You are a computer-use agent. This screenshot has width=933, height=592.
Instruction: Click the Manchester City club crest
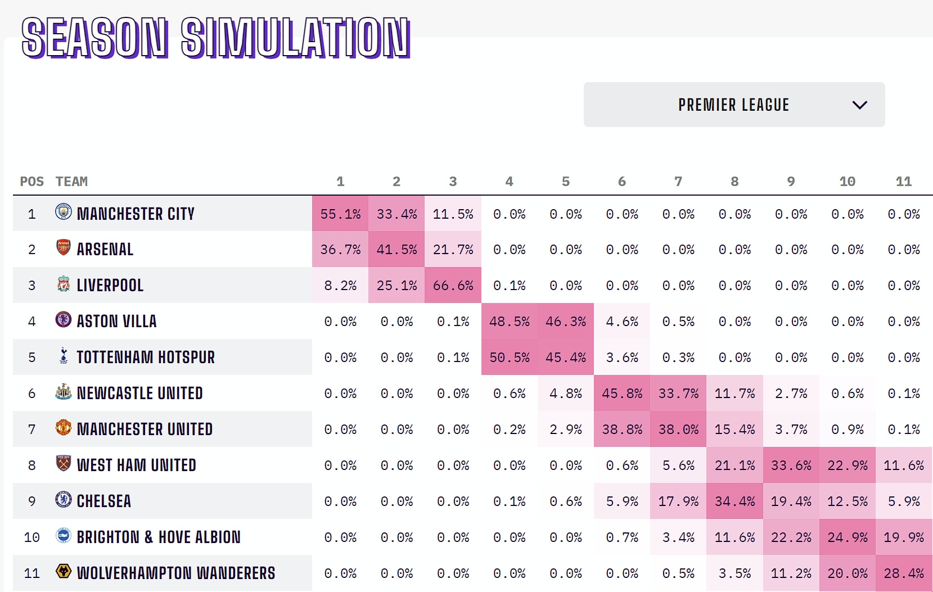(x=64, y=211)
